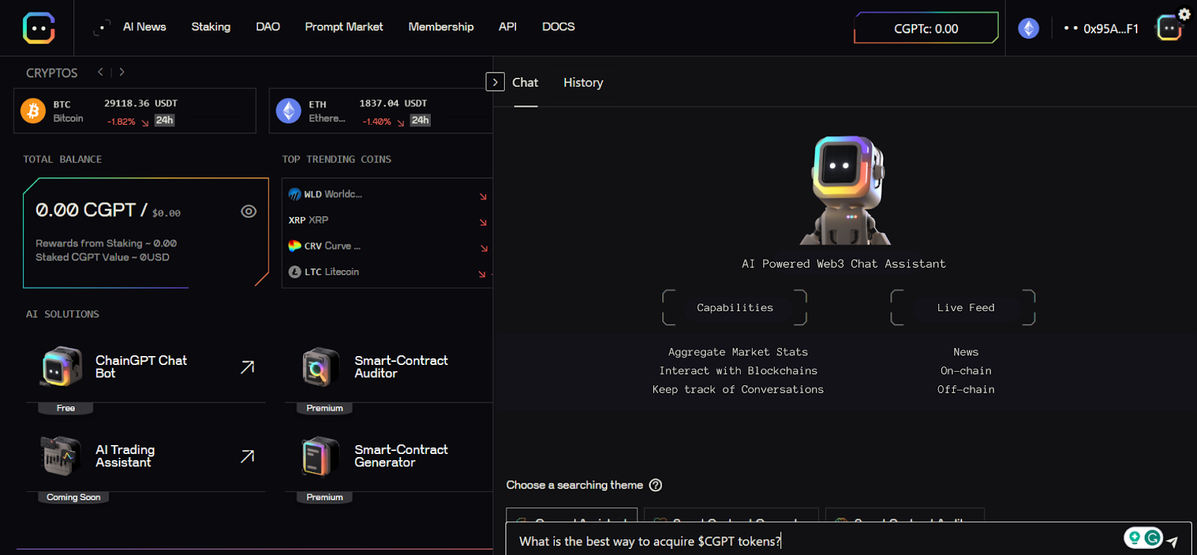
Task: Click the green Grammarly G icon
Action: (x=1153, y=537)
